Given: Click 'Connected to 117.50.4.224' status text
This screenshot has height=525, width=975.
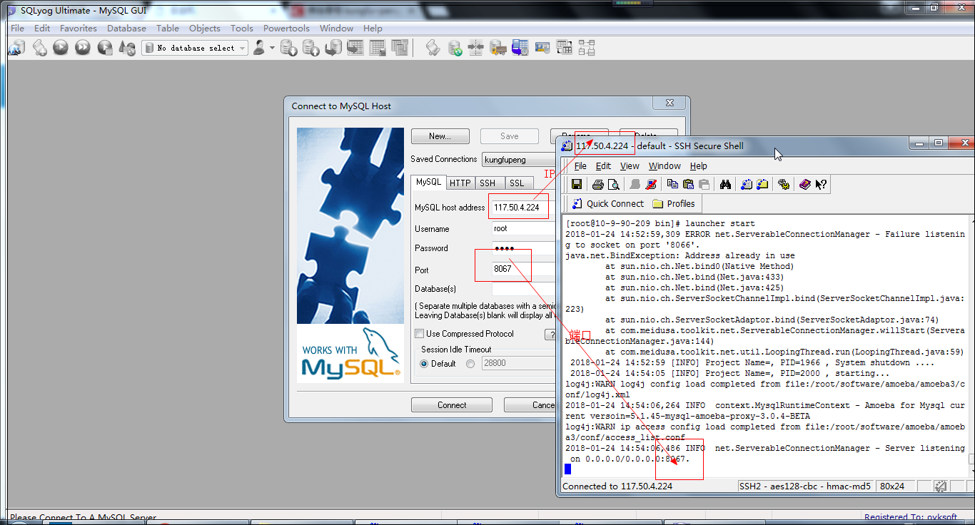Looking at the screenshot, I should pyautogui.click(x=617, y=486).
